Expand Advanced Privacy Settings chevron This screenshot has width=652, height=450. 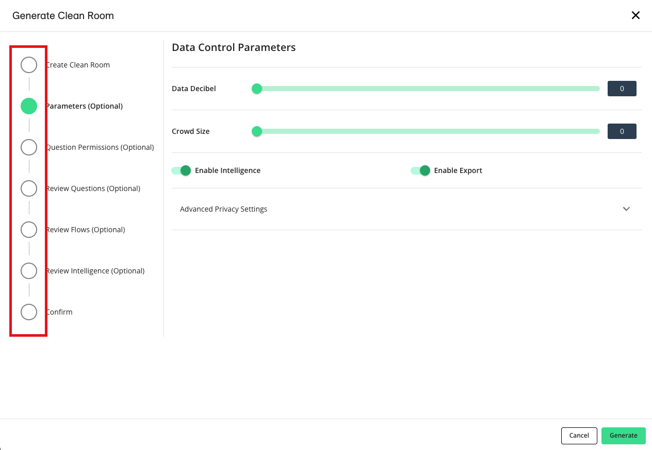[x=626, y=209]
